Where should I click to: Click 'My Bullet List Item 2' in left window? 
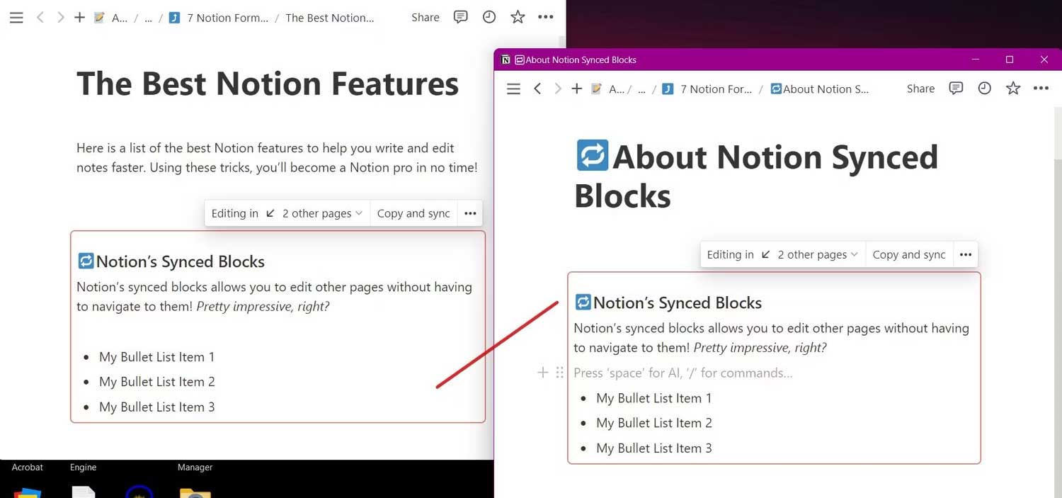156,382
